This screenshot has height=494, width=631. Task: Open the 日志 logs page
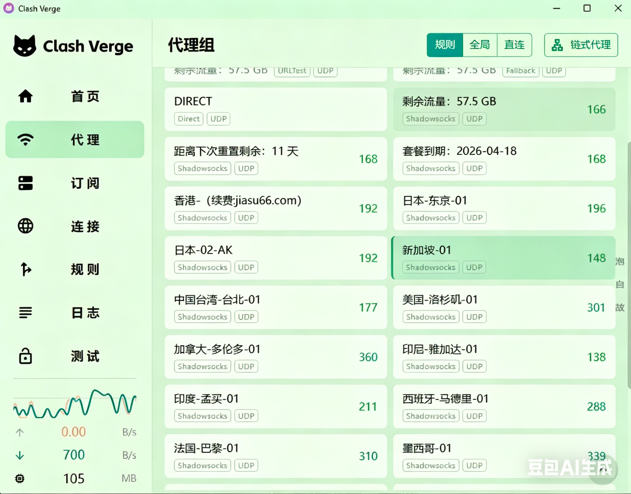75,313
